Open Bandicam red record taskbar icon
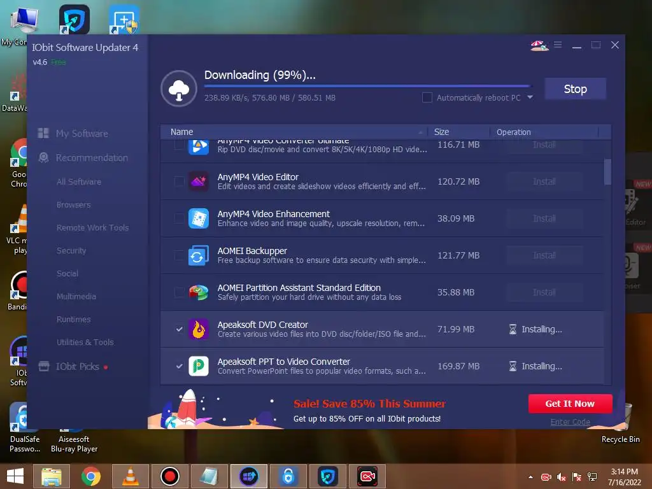 pos(169,476)
